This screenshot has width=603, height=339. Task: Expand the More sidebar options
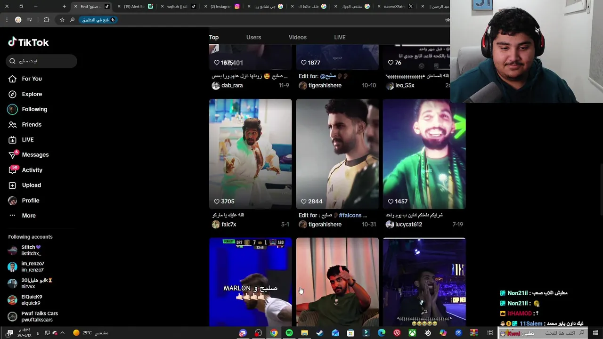tap(22, 216)
